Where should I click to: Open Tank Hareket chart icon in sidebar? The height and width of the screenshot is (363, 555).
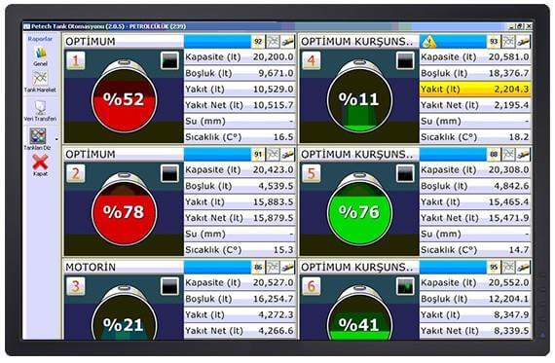[40, 78]
